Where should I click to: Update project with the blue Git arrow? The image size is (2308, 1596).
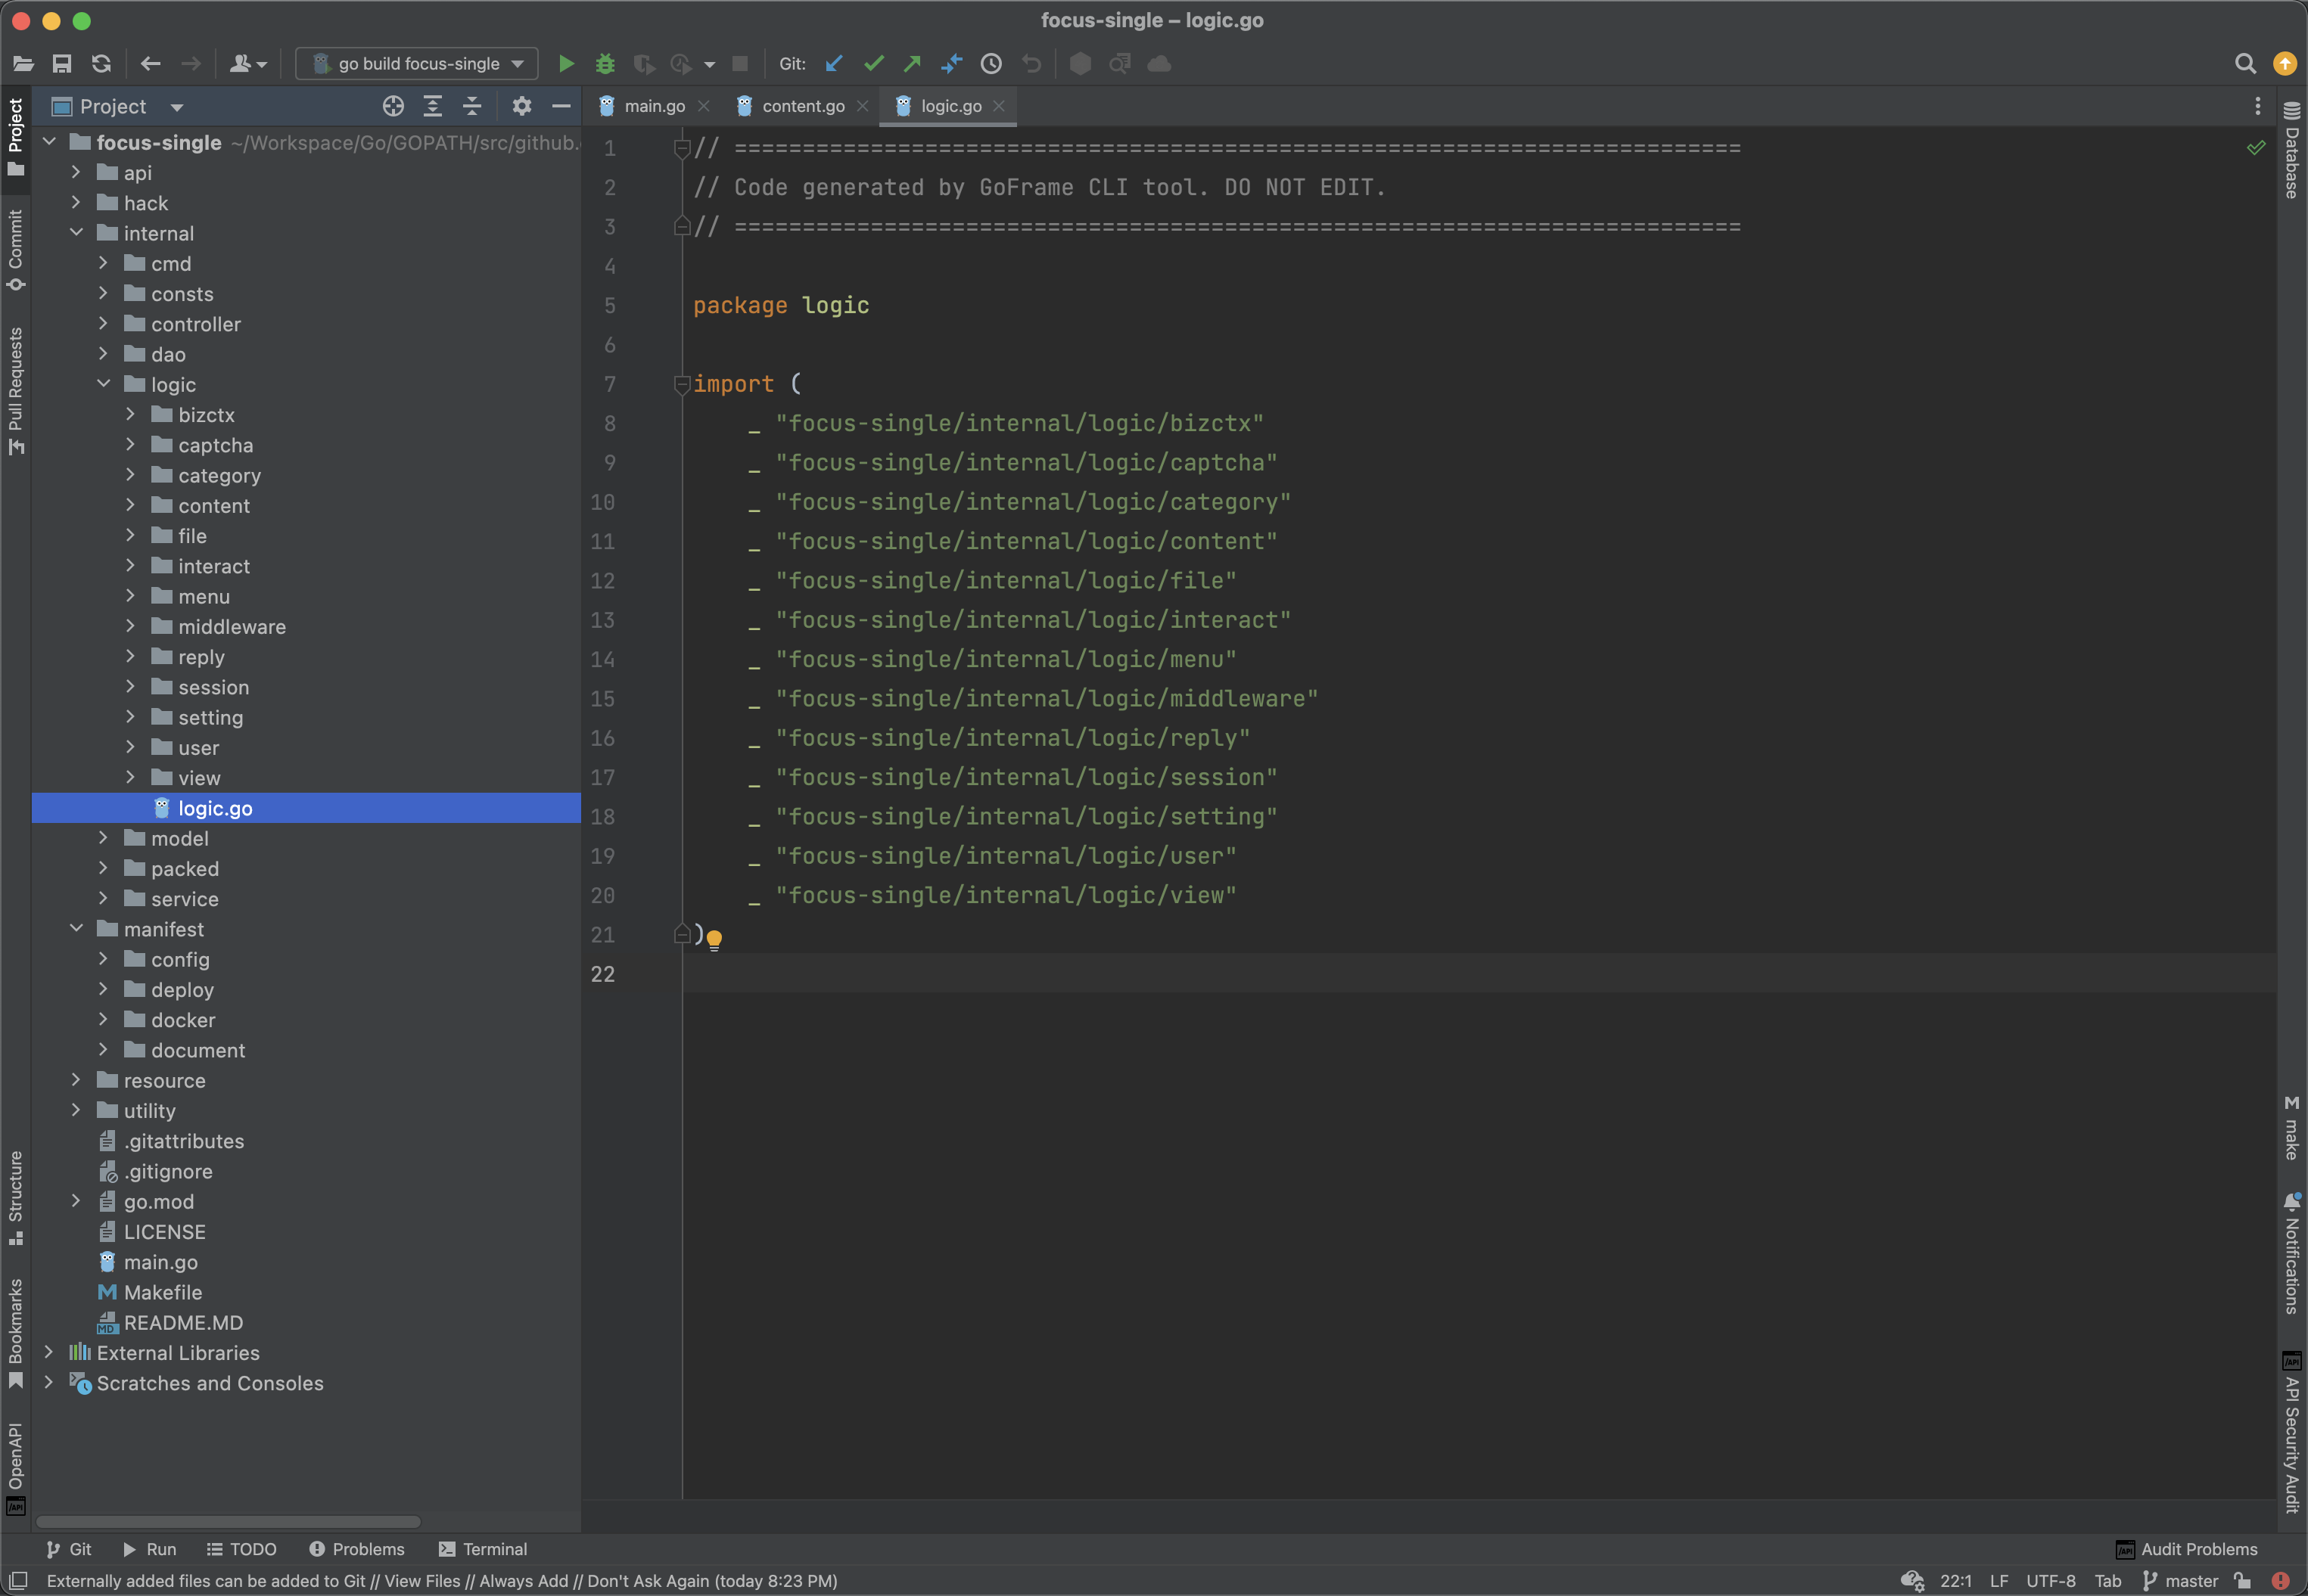pos(835,63)
